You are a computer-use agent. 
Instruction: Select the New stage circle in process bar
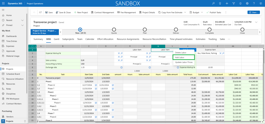(80, 29)
